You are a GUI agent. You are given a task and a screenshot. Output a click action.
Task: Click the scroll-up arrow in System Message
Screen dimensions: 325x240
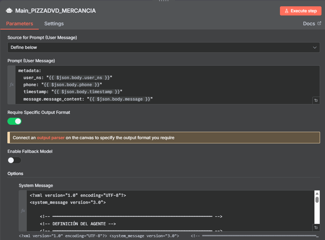[x=317, y=194]
